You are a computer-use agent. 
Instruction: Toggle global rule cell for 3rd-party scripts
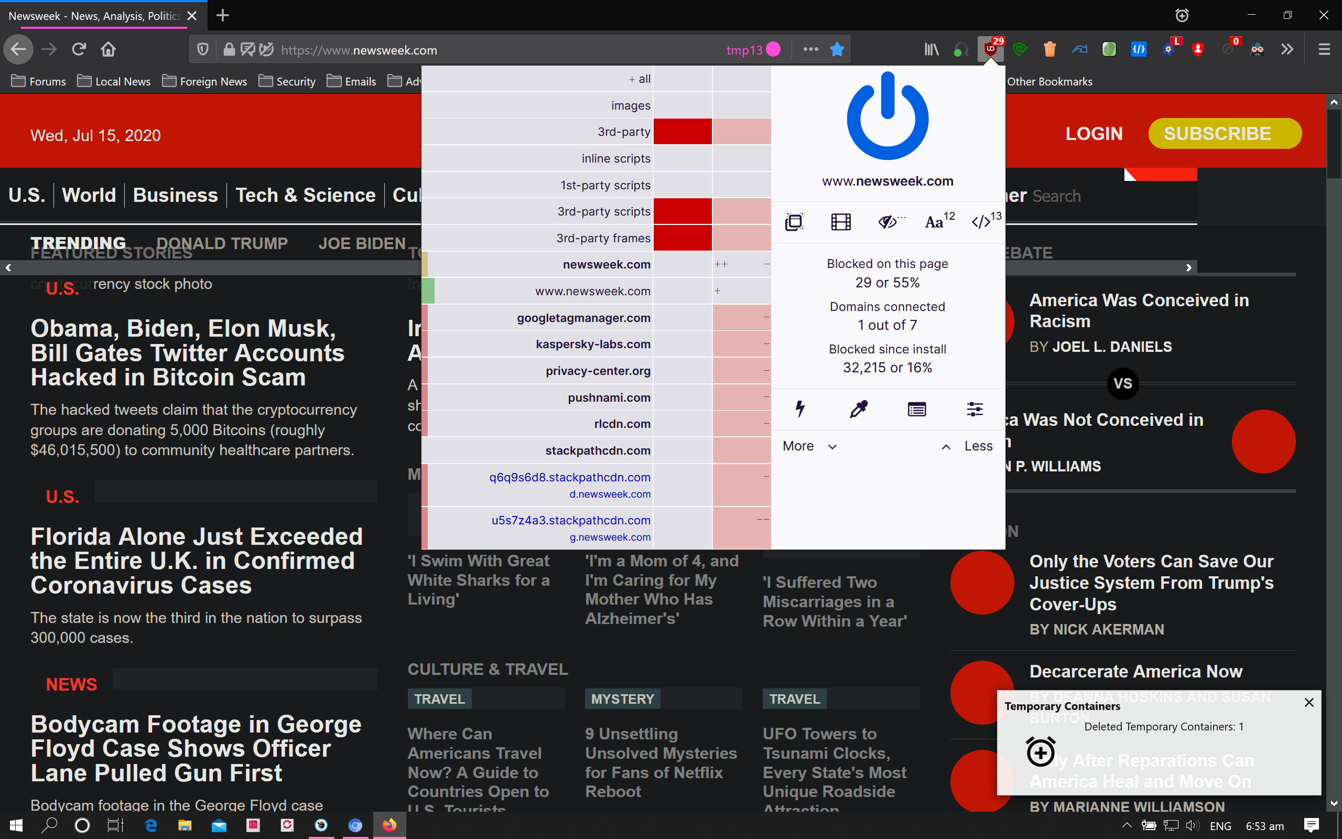click(x=683, y=211)
